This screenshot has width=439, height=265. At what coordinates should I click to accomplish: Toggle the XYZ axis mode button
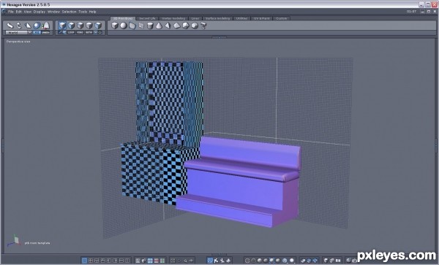[x=37, y=32]
